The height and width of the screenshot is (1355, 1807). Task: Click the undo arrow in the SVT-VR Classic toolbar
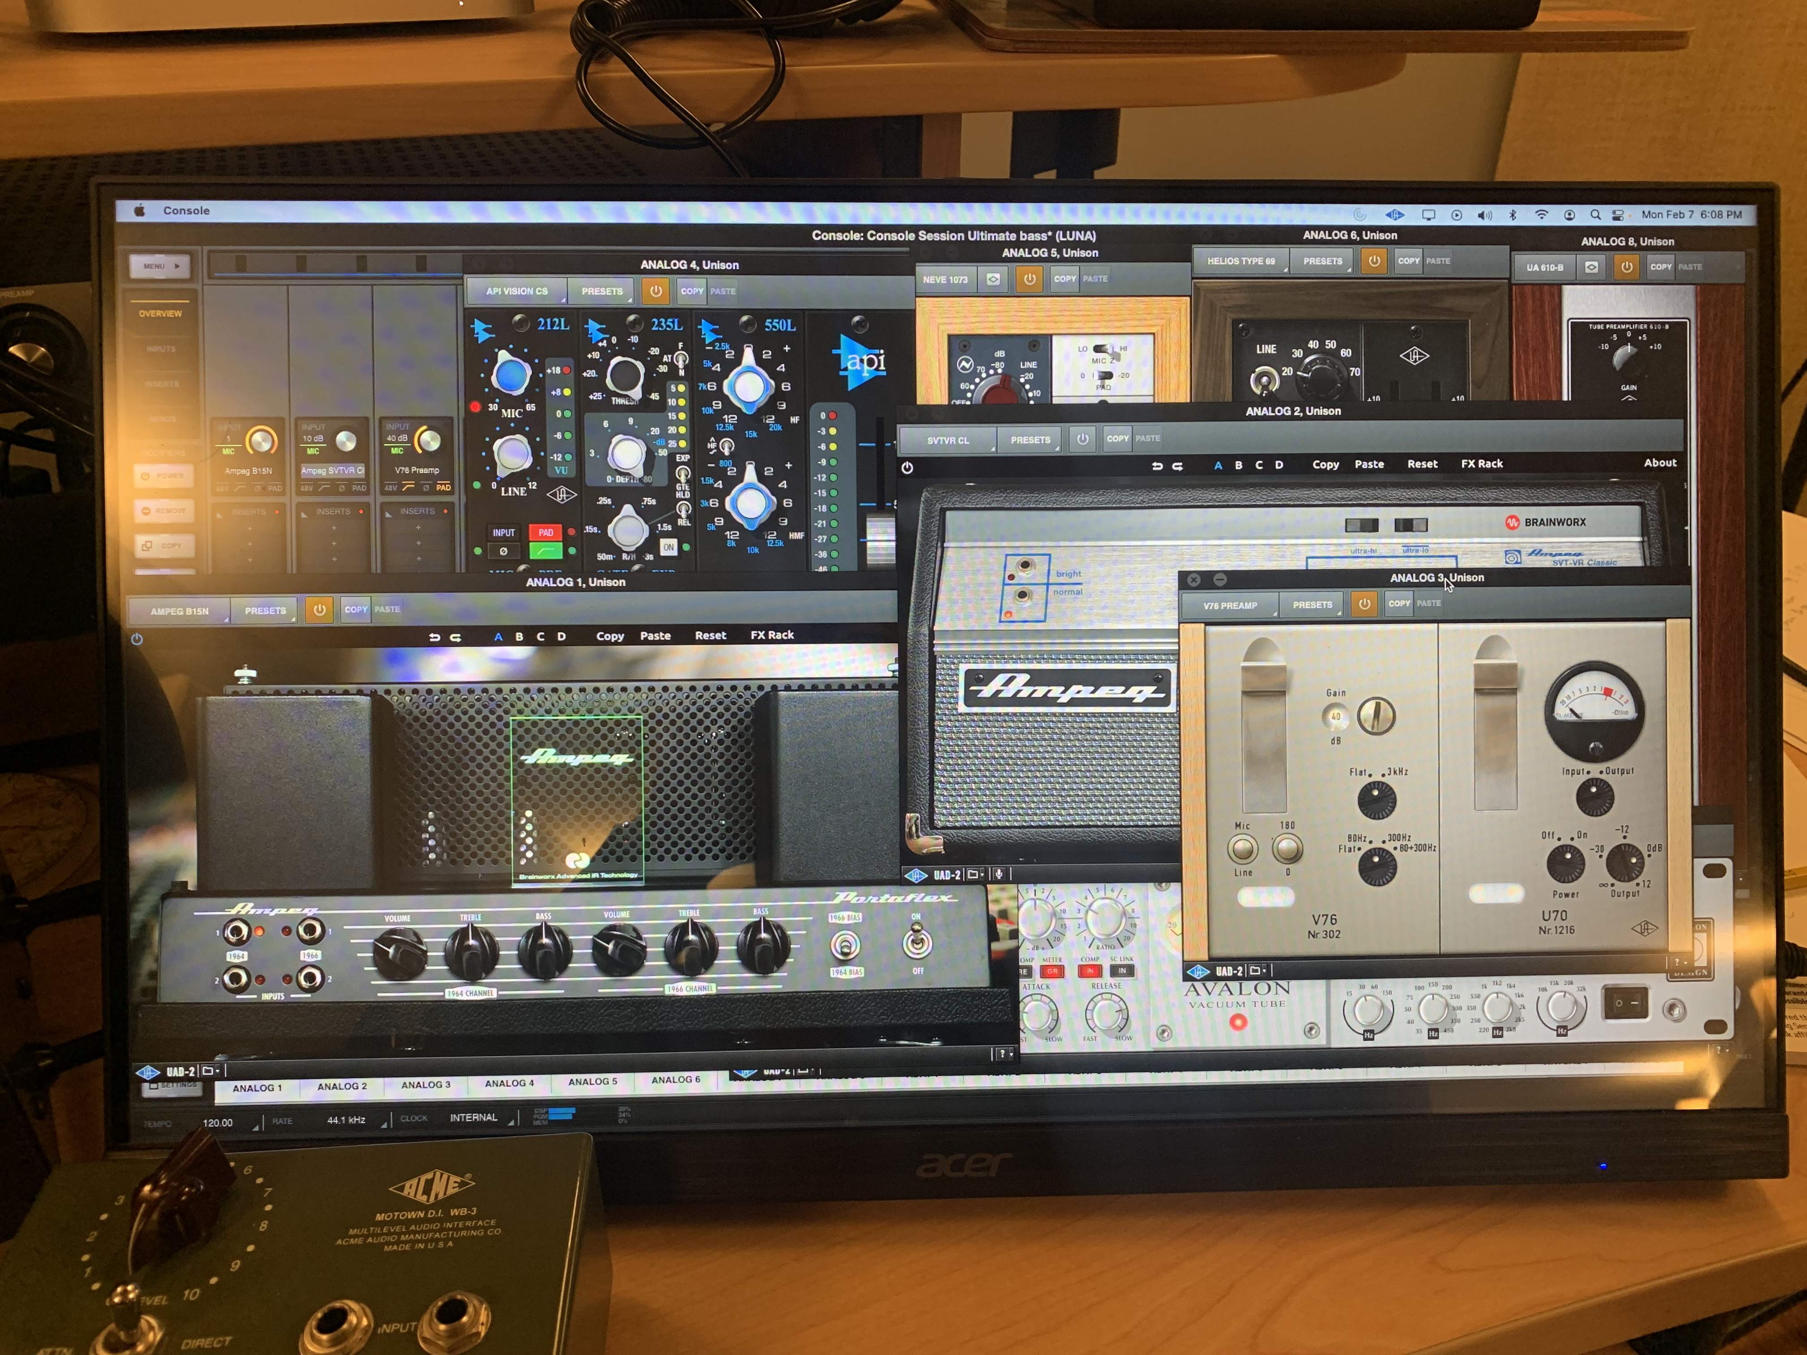coord(1157,466)
